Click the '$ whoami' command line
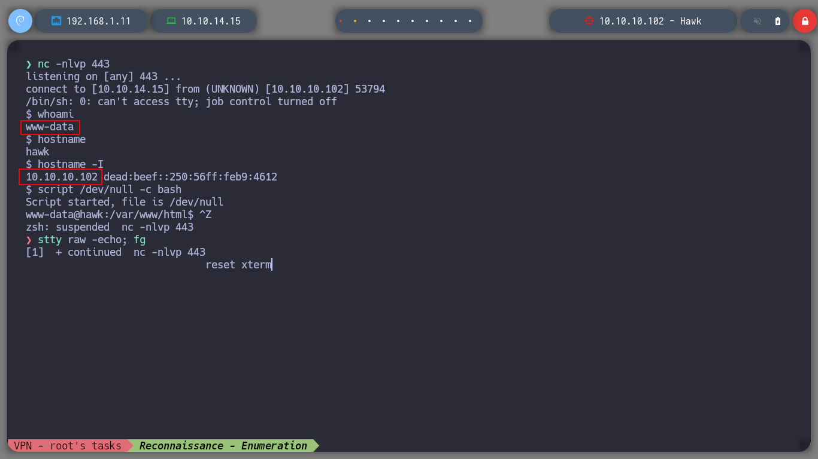Viewport: 818px width, 459px height. click(x=50, y=114)
